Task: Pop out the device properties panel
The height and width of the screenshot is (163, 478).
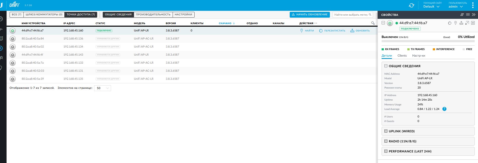Action: [467, 23]
